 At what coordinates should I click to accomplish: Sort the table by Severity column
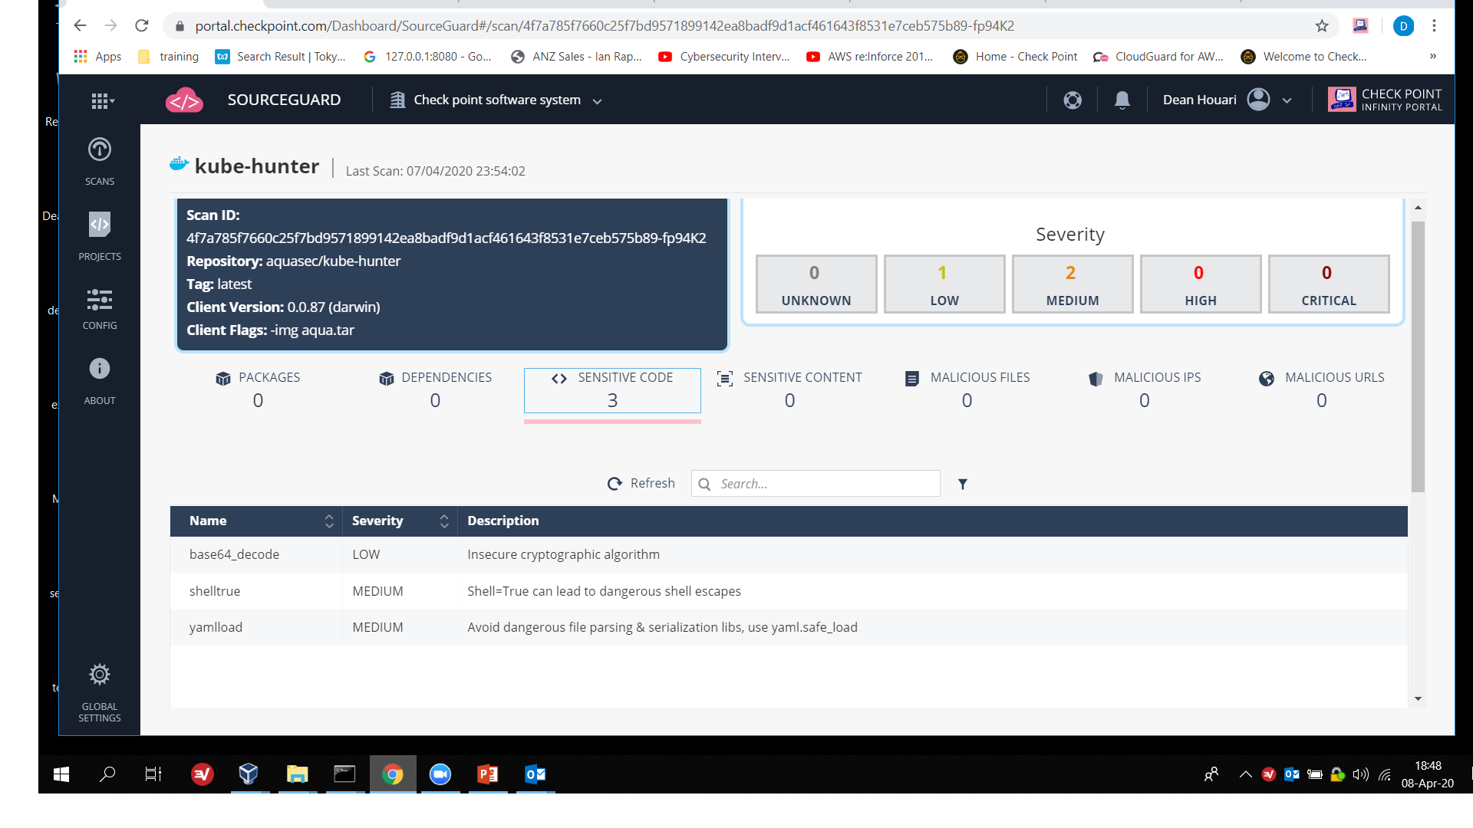coord(443,521)
